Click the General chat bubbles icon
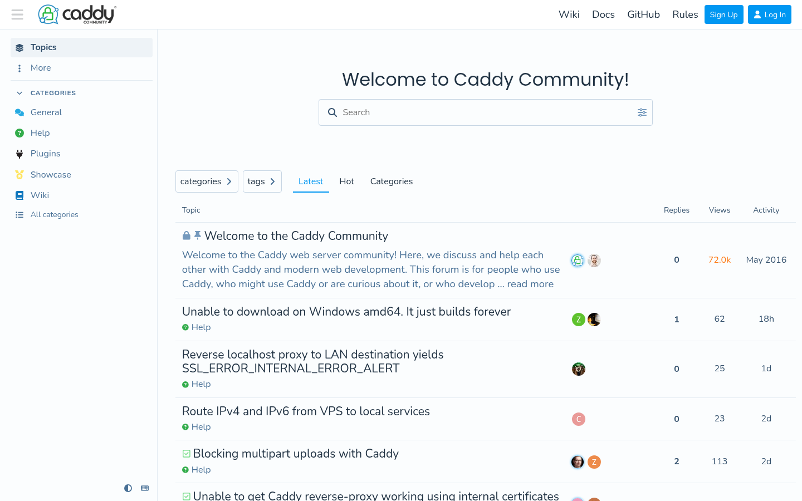802x501 pixels. coord(19,112)
